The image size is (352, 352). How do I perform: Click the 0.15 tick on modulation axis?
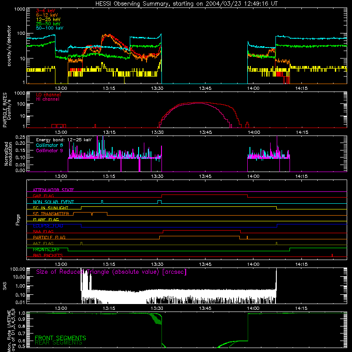(20, 150)
